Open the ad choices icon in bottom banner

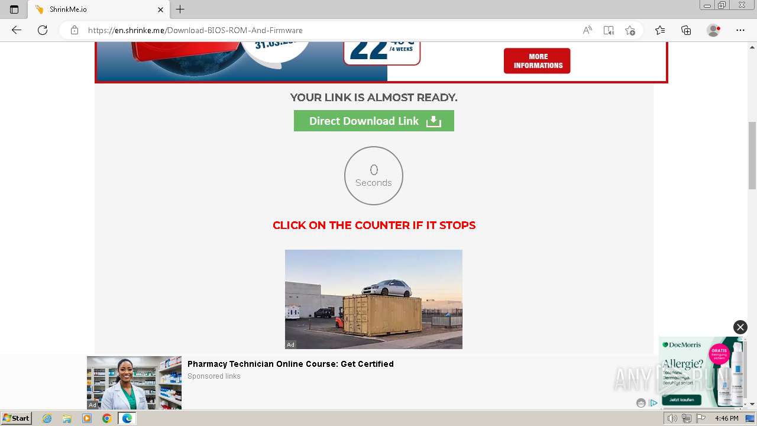click(653, 403)
